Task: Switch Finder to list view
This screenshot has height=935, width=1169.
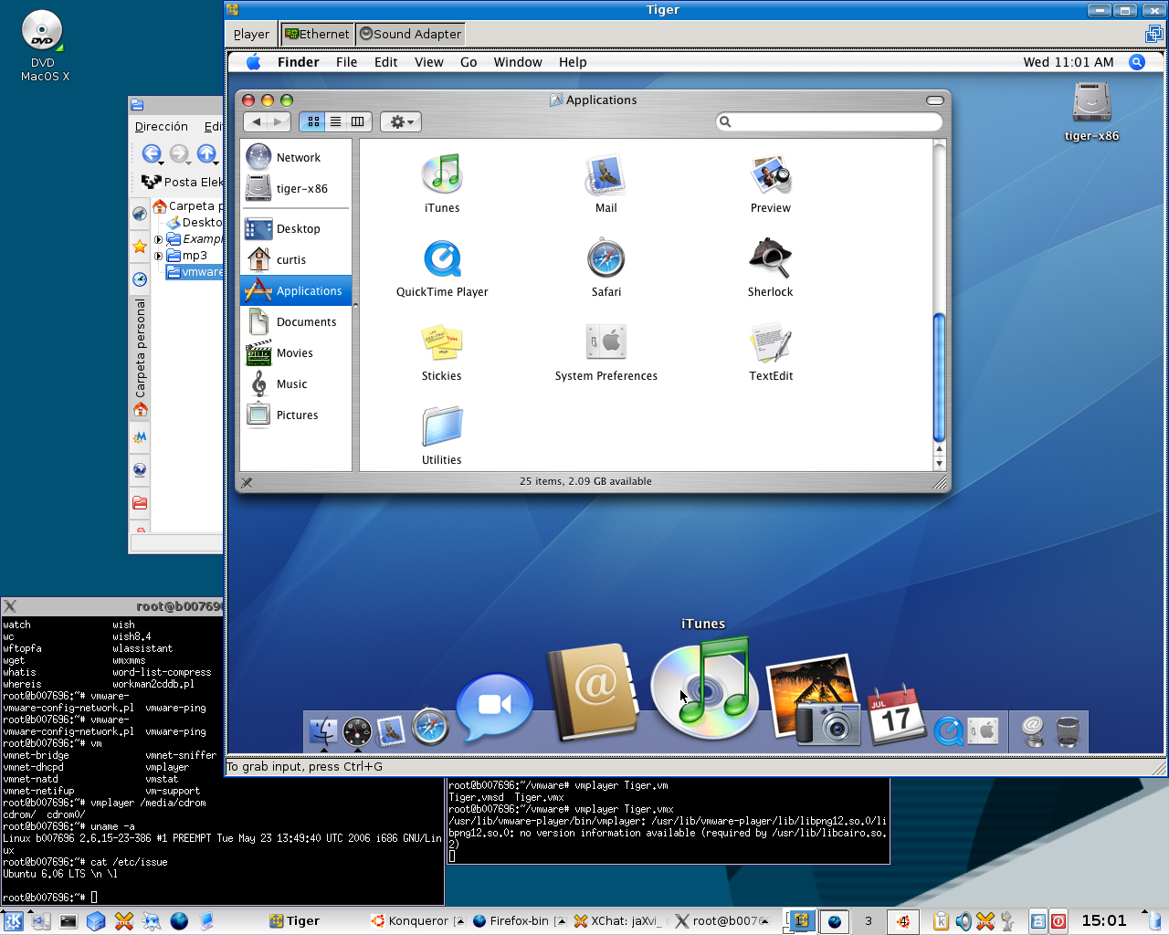Action: (x=335, y=121)
